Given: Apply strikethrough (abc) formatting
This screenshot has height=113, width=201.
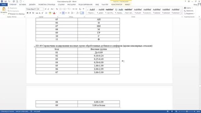Looking at the screenshot, I should point(37,13).
